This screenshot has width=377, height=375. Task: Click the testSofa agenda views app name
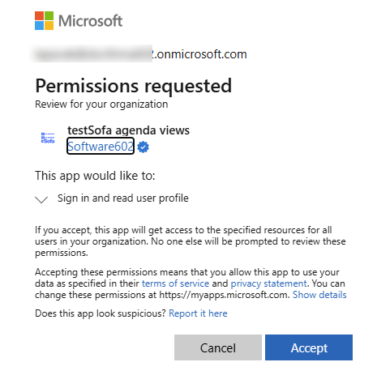129,130
